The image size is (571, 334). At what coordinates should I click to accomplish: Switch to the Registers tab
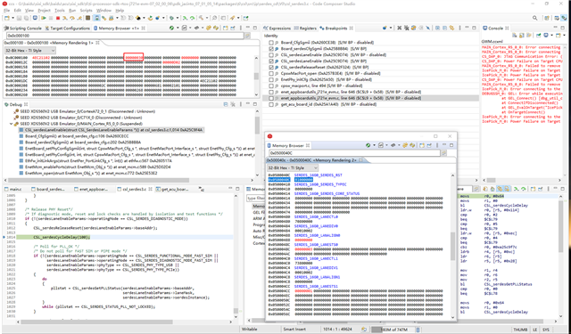305,28
